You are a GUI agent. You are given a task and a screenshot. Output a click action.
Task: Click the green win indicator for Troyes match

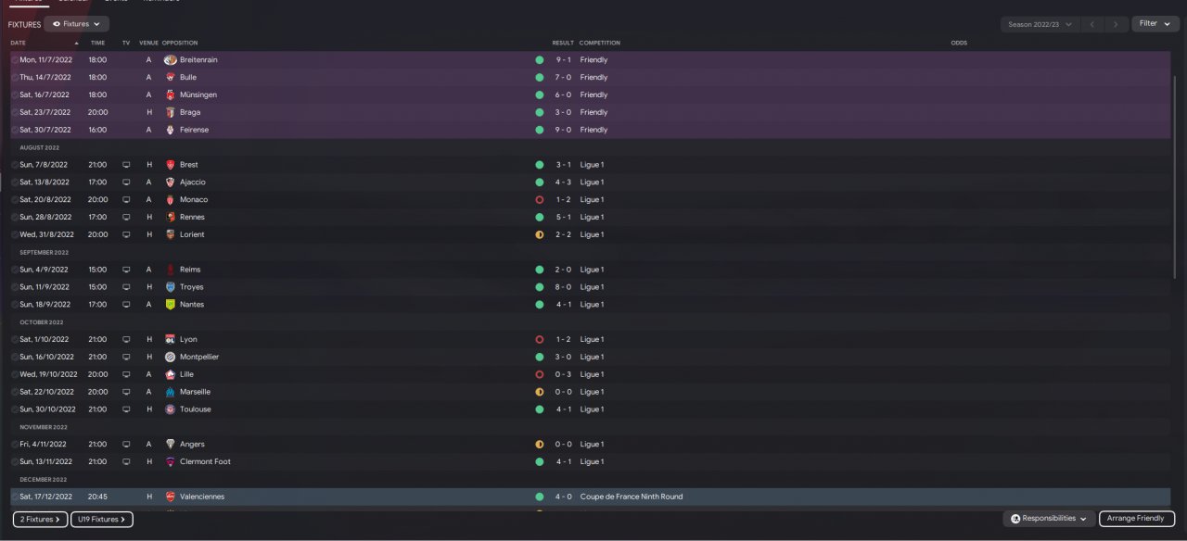(539, 287)
